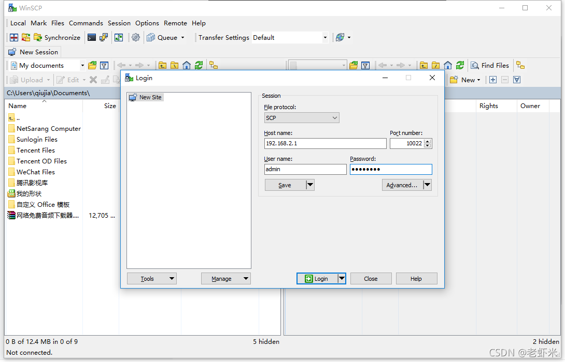Open the Session menu
The image size is (565, 362).
[119, 23]
